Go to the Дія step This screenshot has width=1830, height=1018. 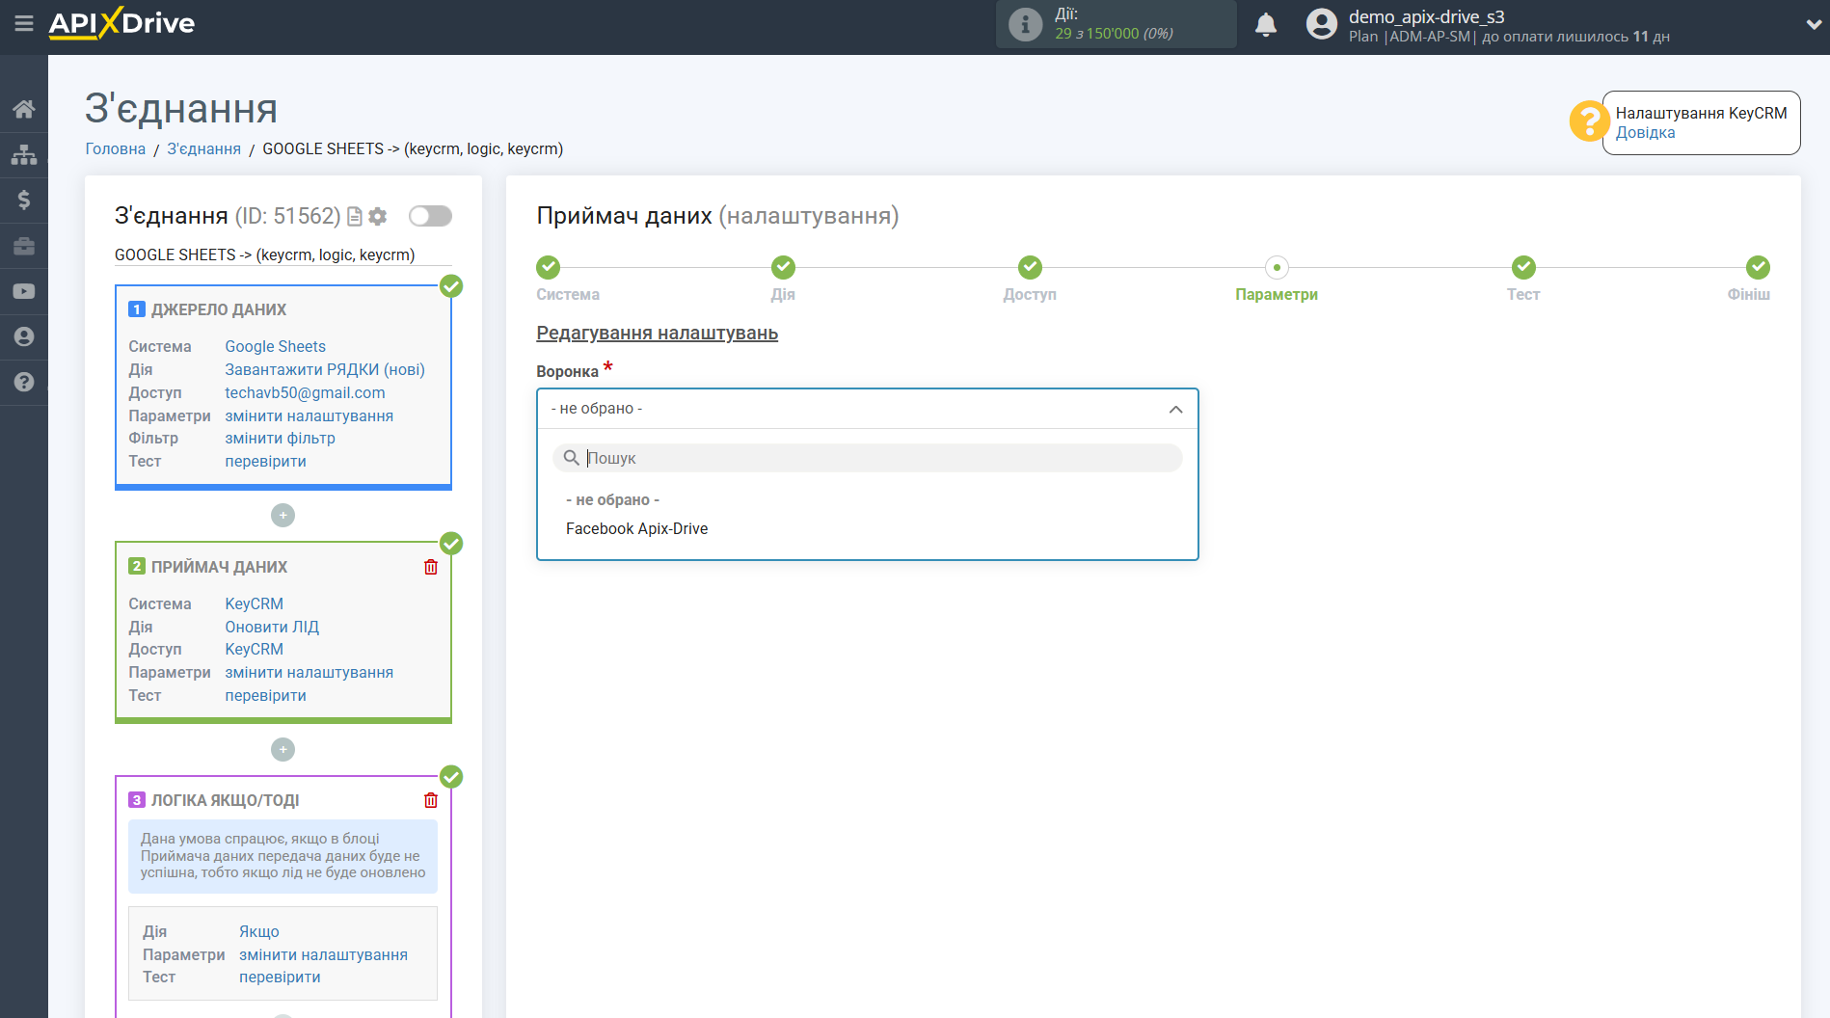pyautogui.click(x=783, y=267)
